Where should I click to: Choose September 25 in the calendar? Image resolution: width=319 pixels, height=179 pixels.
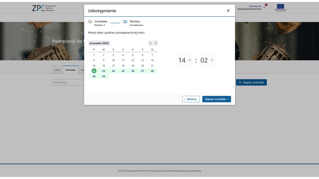(x=123, y=71)
